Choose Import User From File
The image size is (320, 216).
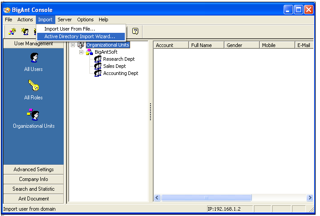(x=81, y=29)
